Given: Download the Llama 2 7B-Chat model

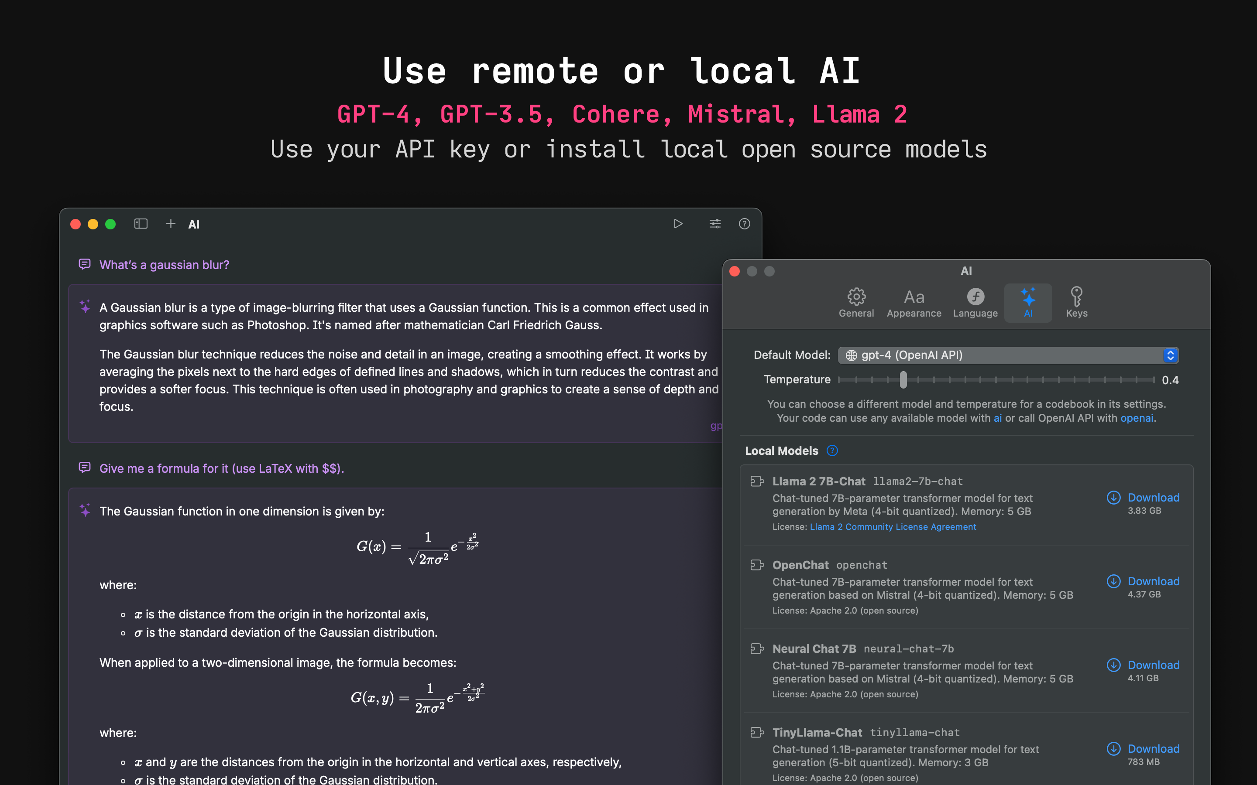Looking at the screenshot, I should [x=1153, y=497].
